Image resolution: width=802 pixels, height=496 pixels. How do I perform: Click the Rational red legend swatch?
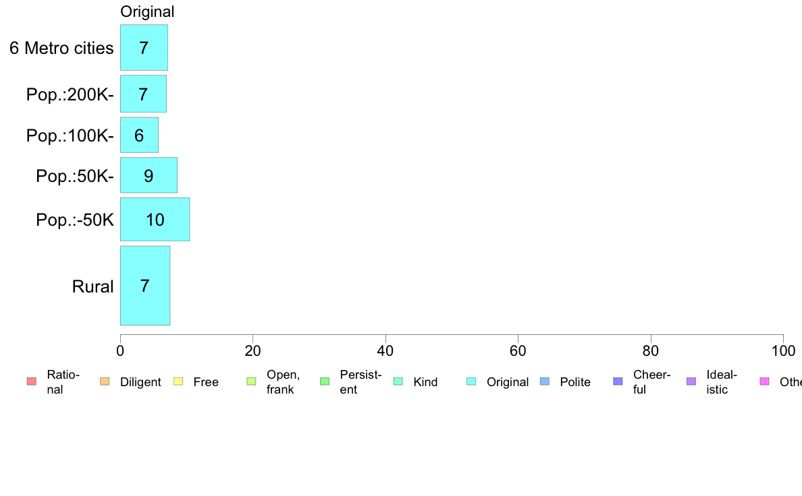(x=32, y=381)
